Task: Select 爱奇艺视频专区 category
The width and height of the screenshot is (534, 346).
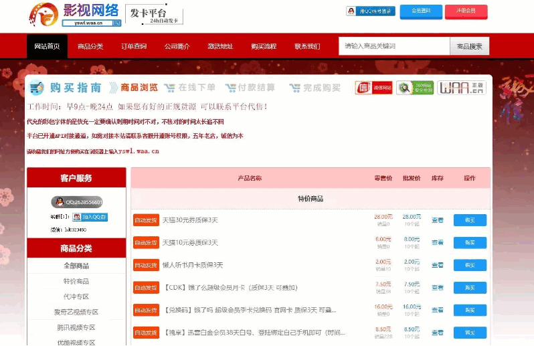Action: coord(76,312)
